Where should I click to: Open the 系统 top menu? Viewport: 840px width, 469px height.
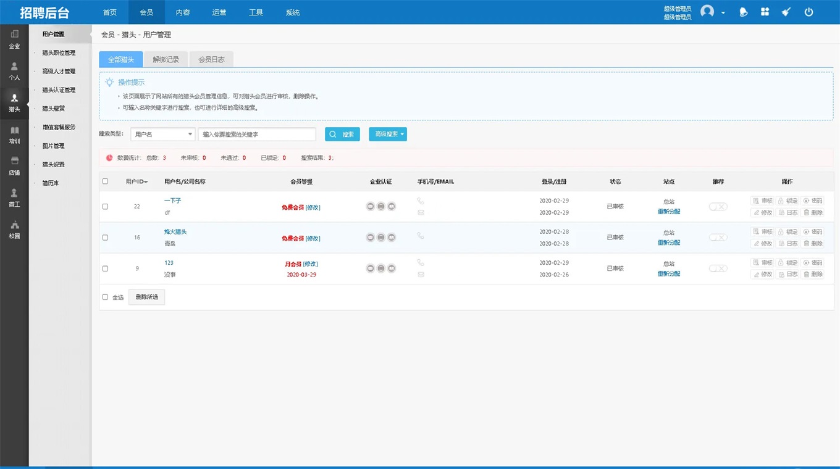coord(293,12)
